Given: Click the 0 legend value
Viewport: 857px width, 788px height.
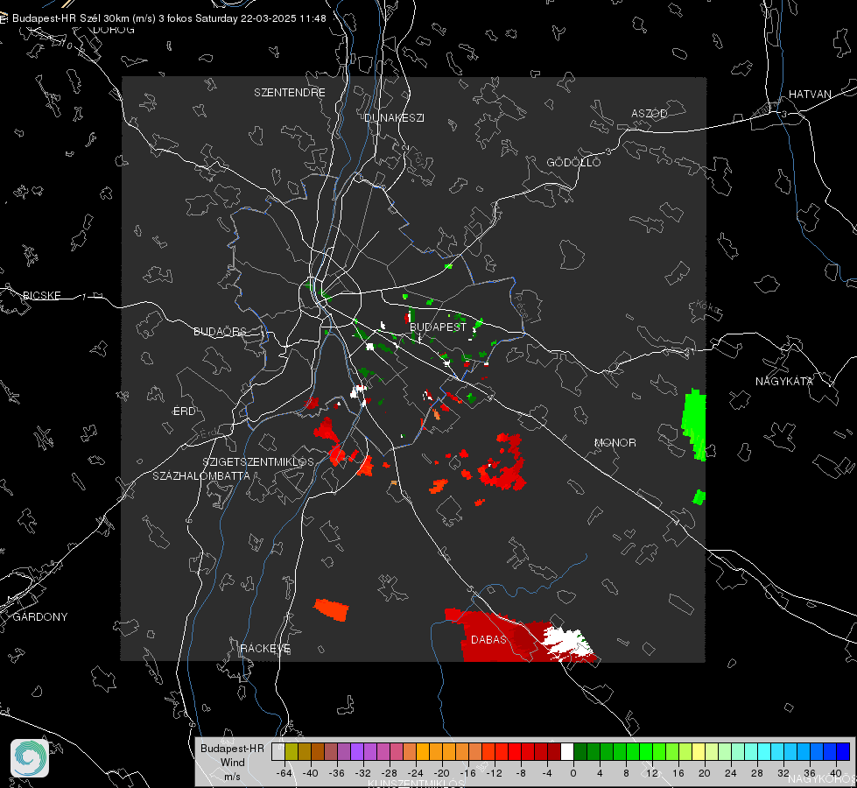Looking at the screenshot, I should [573, 773].
